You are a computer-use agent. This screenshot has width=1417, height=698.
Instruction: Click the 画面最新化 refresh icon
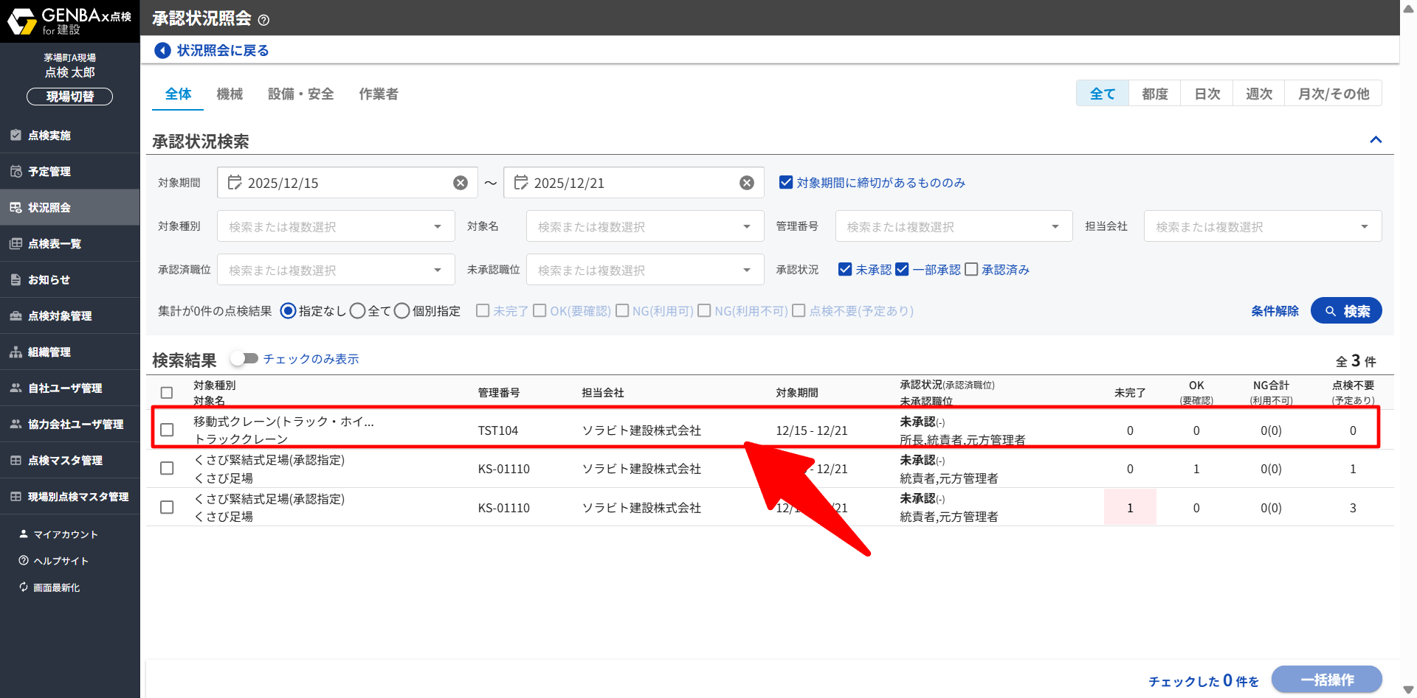[x=24, y=587]
